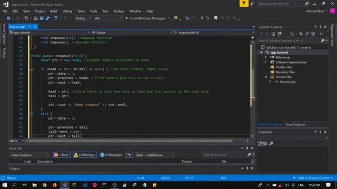
Task: Collapse the Source Files folder
Action: [266, 77]
